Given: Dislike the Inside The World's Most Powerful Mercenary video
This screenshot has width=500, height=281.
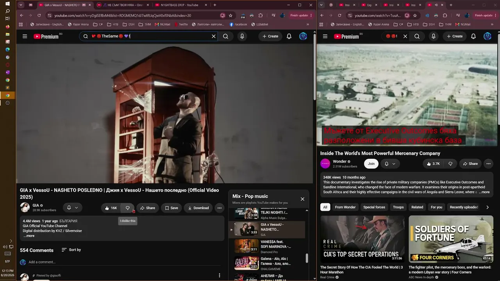Looking at the screenshot, I should (x=450, y=164).
